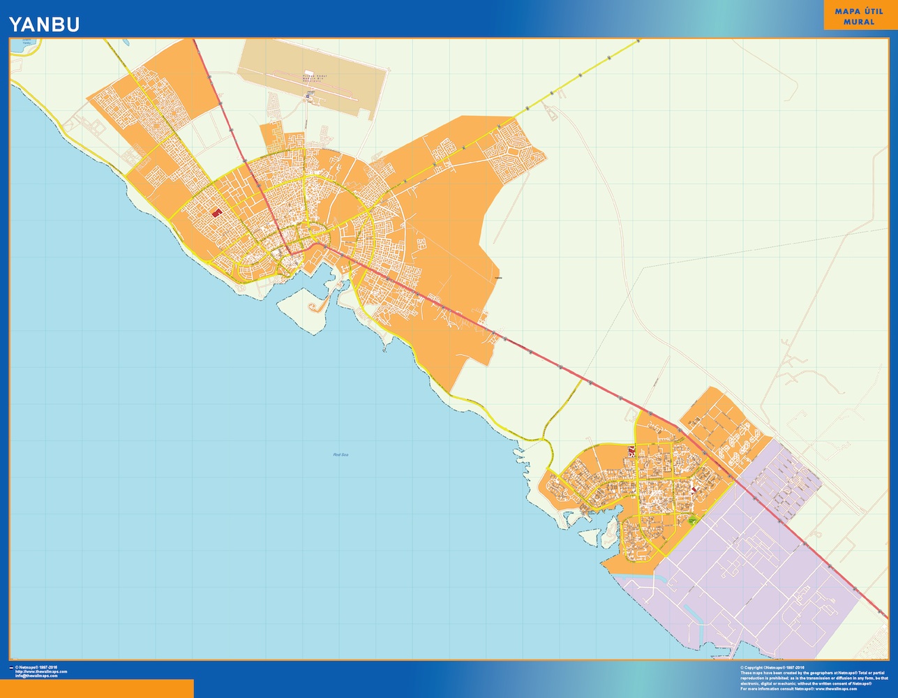Screen dimensions: 898x698
Task: Click the YANBU title in the header
Action: click(x=43, y=21)
